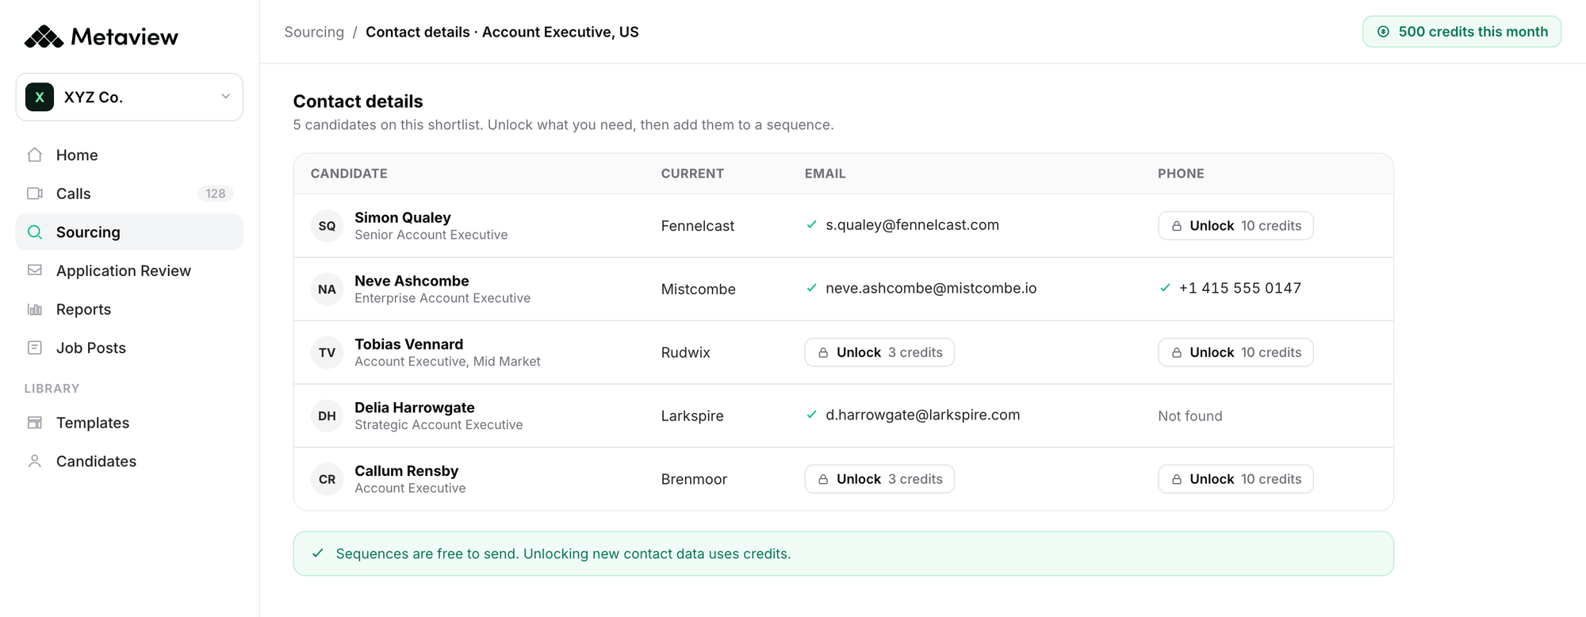Open the Reports page
1586x617 pixels.
click(129, 309)
